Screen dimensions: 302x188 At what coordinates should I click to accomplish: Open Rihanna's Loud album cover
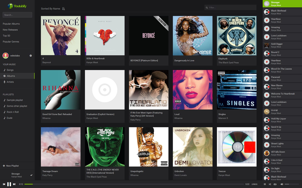click(x=193, y=90)
